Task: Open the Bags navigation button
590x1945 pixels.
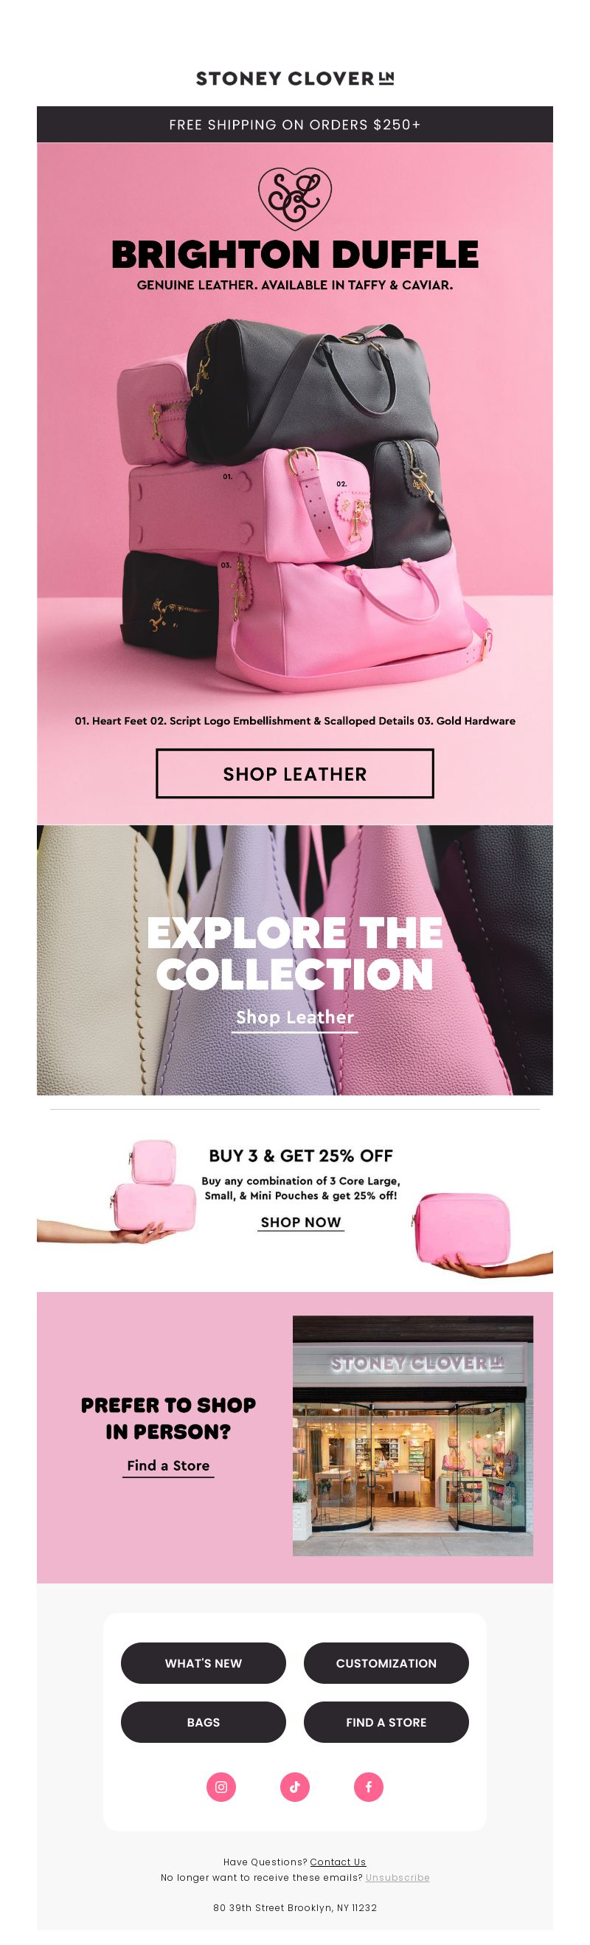Action: tap(204, 1721)
